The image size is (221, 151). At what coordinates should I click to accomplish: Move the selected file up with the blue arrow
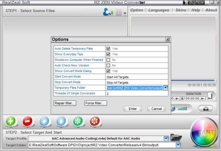pos(44,121)
